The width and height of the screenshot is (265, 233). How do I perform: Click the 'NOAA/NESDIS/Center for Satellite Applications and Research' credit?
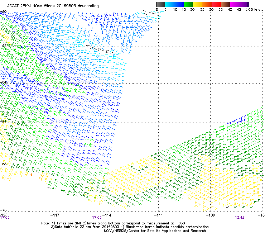click(155, 231)
